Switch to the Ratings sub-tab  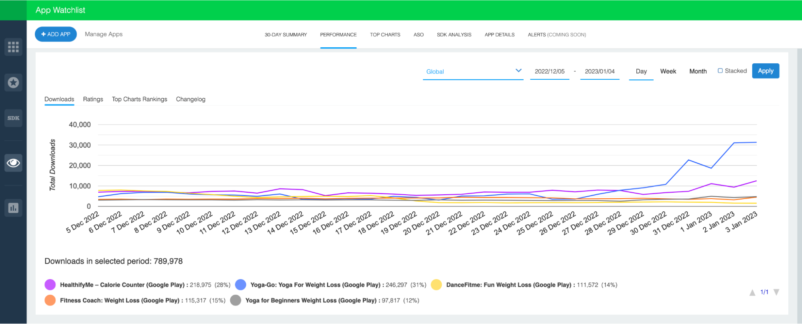93,99
